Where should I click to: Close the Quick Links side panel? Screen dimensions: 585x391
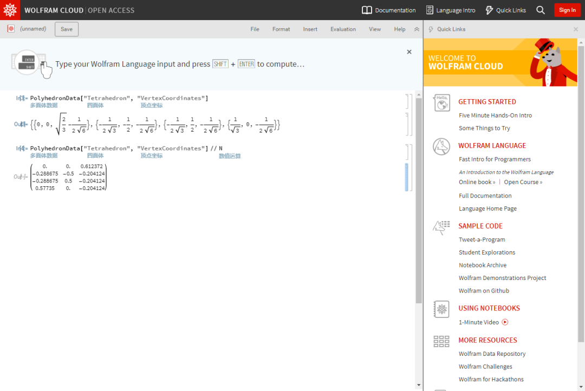coord(576,29)
